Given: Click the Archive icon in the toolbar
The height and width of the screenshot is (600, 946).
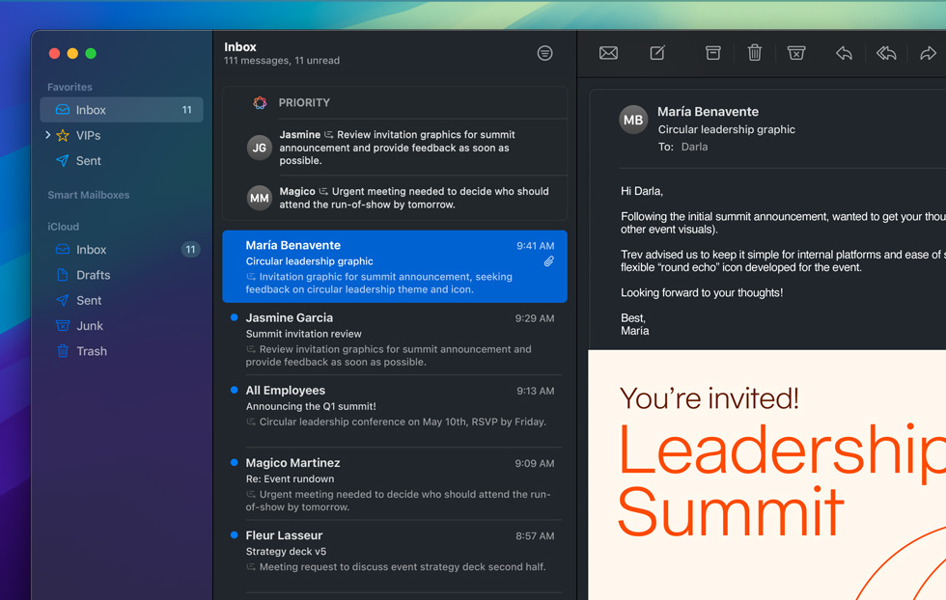Looking at the screenshot, I should point(712,53).
